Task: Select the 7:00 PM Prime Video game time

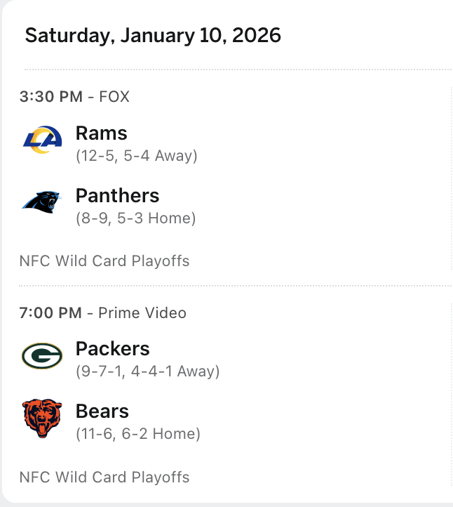Action: click(102, 313)
